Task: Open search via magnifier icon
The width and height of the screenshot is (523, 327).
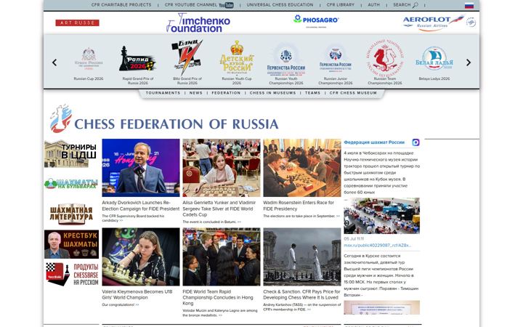Action: coord(415,5)
